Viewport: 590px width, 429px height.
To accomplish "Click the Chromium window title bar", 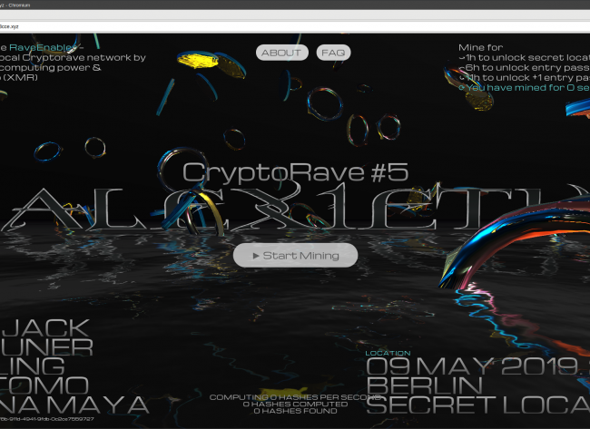I will pos(295,5).
